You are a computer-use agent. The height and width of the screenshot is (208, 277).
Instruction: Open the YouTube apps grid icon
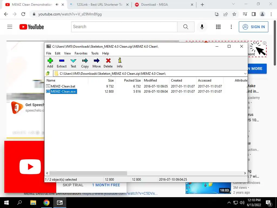point(218,27)
